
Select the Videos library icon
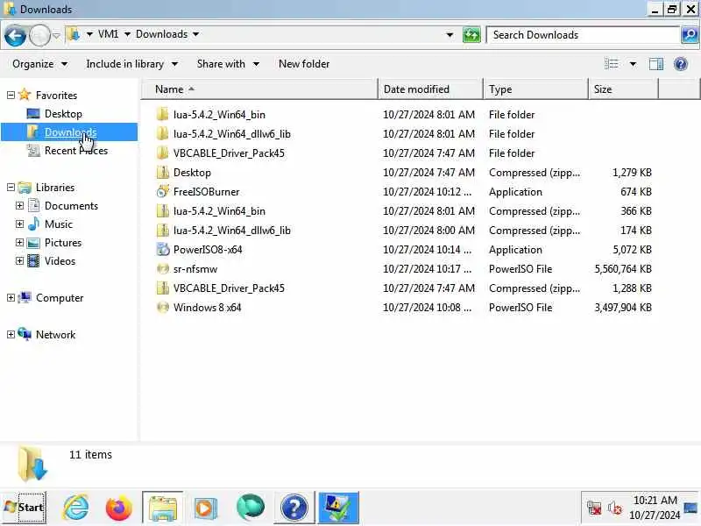tap(33, 260)
